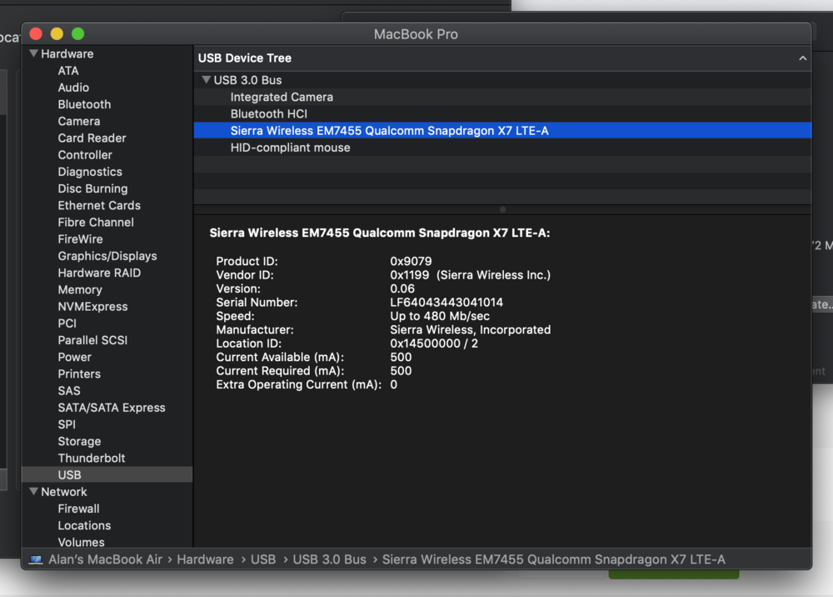Select NVMExpress in the sidebar
Screen dimensions: 833x597
click(x=93, y=307)
